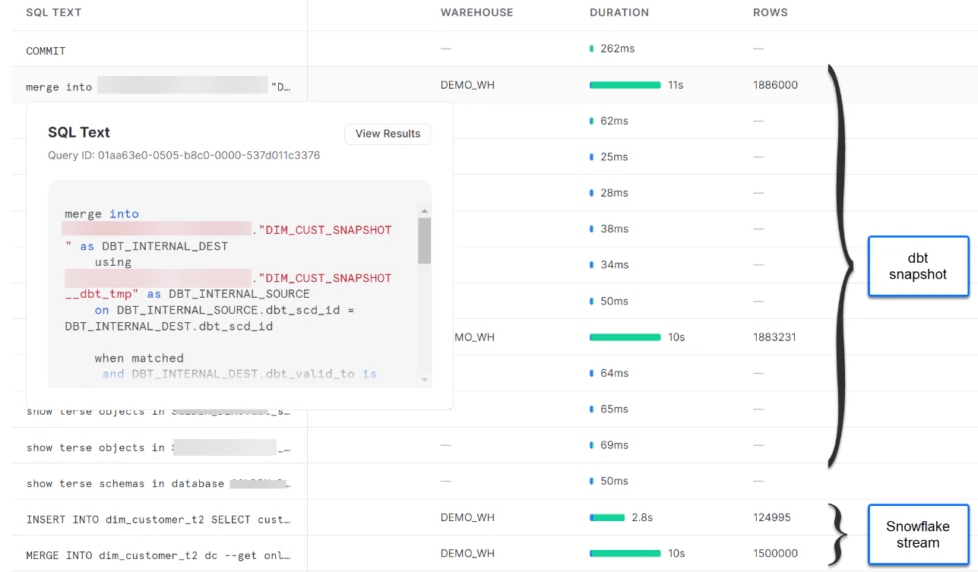Click the 2.8s duration bar
Image resolution: width=978 pixels, height=572 pixels.
coord(607,517)
